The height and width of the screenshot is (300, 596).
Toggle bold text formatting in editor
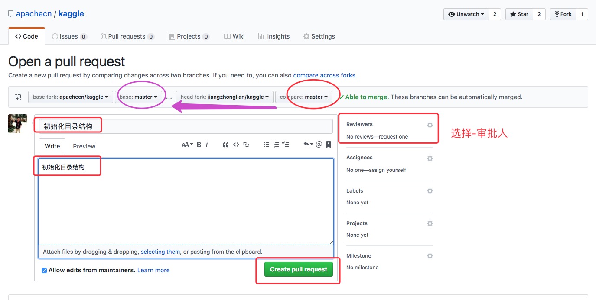[x=199, y=145]
